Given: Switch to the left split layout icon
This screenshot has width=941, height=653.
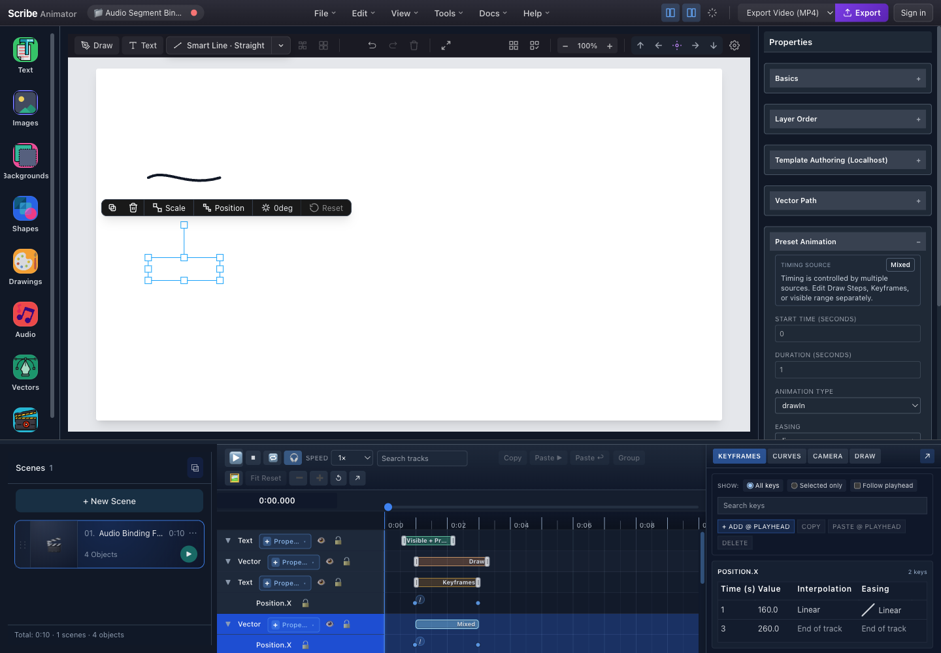Looking at the screenshot, I should tap(670, 12).
